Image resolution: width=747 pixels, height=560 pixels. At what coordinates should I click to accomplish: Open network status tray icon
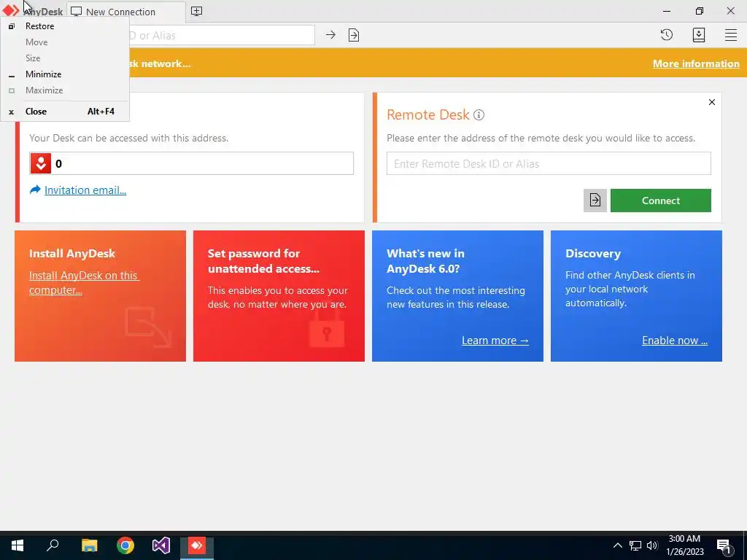pos(635,545)
